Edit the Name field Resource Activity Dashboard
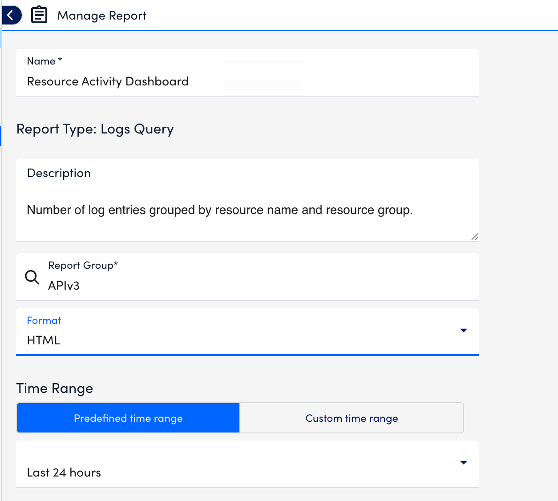This screenshot has width=558, height=501. [x=247, y=73]
